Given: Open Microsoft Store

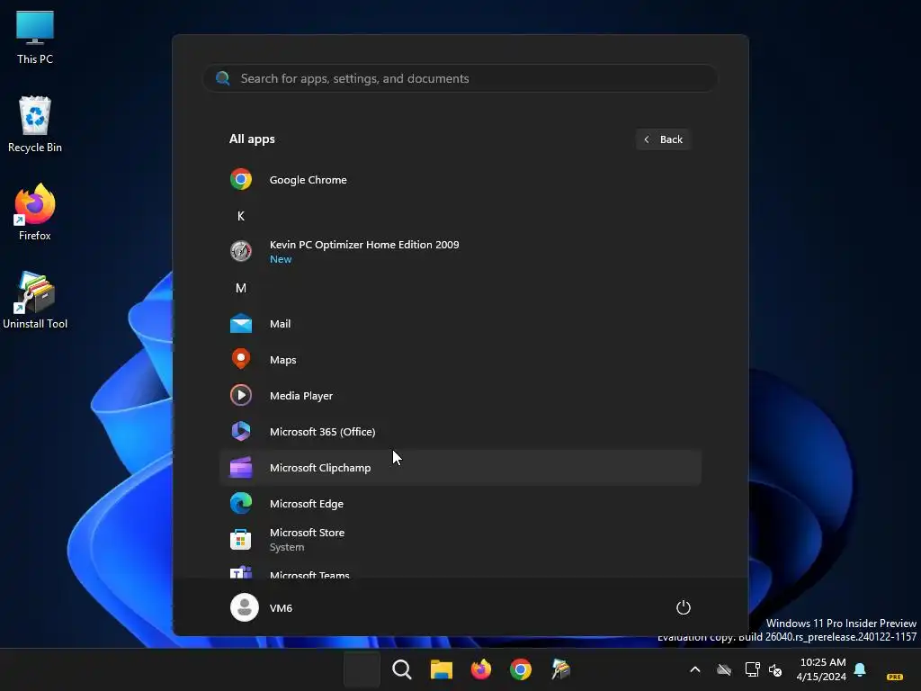Looking at the screenshot, I should click(460, 540).
